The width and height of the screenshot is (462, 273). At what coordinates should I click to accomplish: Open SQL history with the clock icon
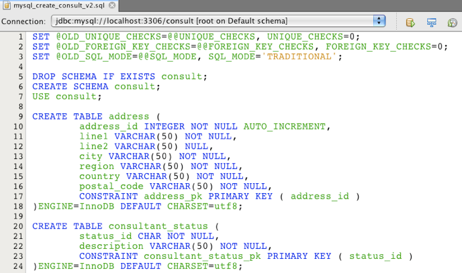453,22
